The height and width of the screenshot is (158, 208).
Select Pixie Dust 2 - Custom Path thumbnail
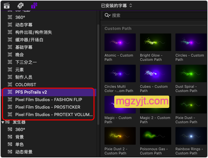tap(120, 136)
